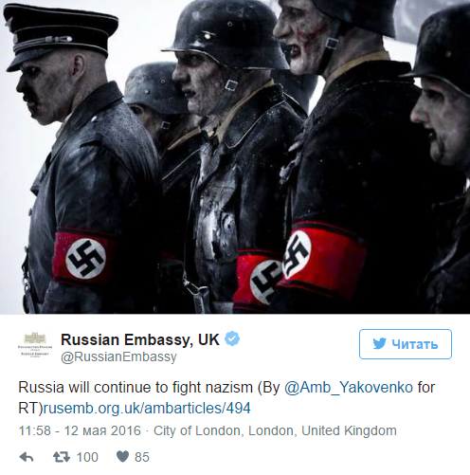
Task: Open tweet permalink via 11:58 time
Action: (x=35, y=430)
